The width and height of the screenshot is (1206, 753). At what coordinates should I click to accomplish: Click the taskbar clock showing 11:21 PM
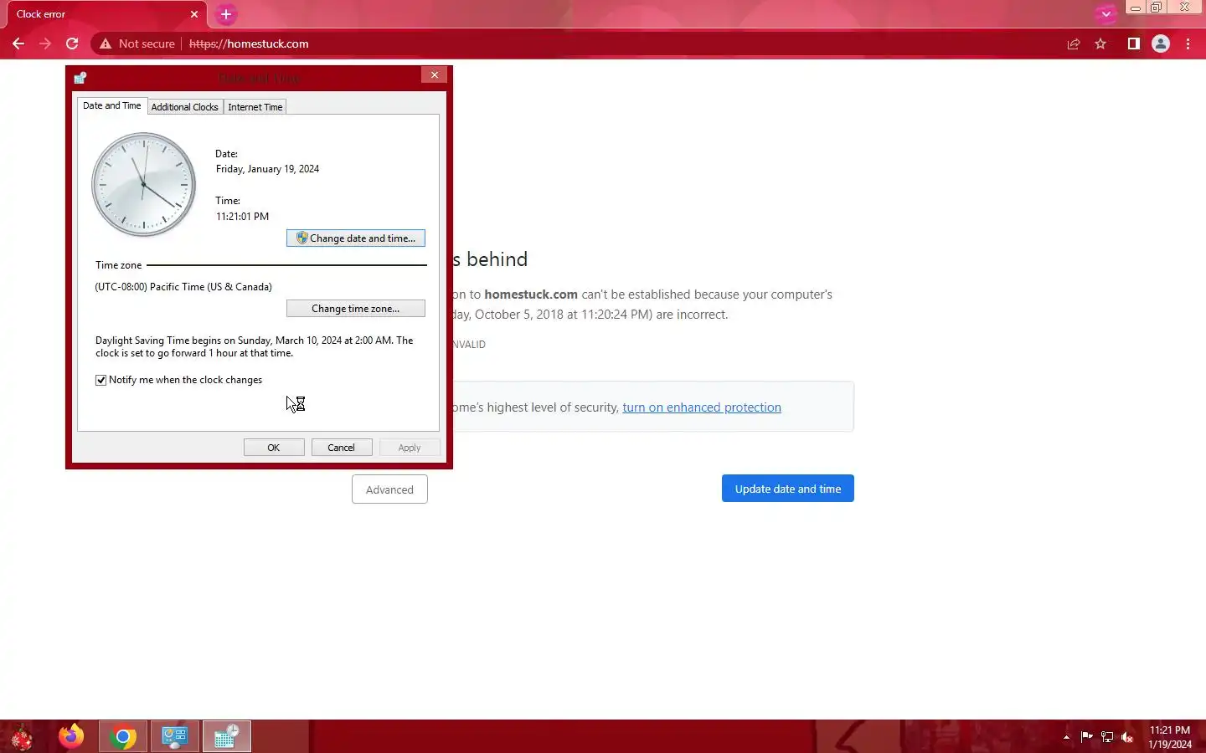(x=1170, y=737)
